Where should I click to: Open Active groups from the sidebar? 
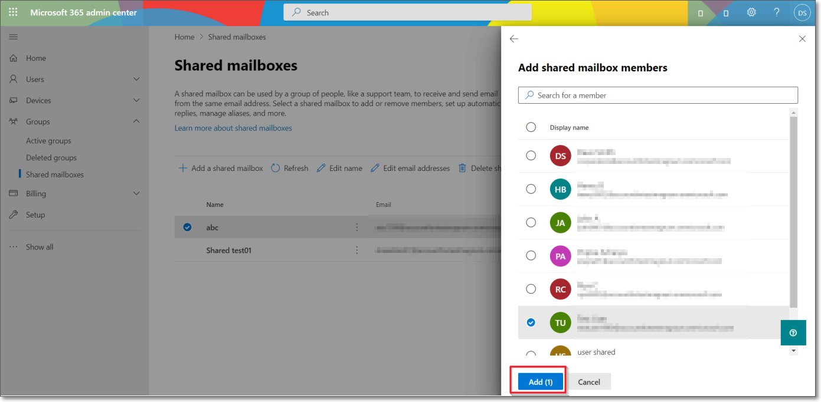click(x=48, y=140)
